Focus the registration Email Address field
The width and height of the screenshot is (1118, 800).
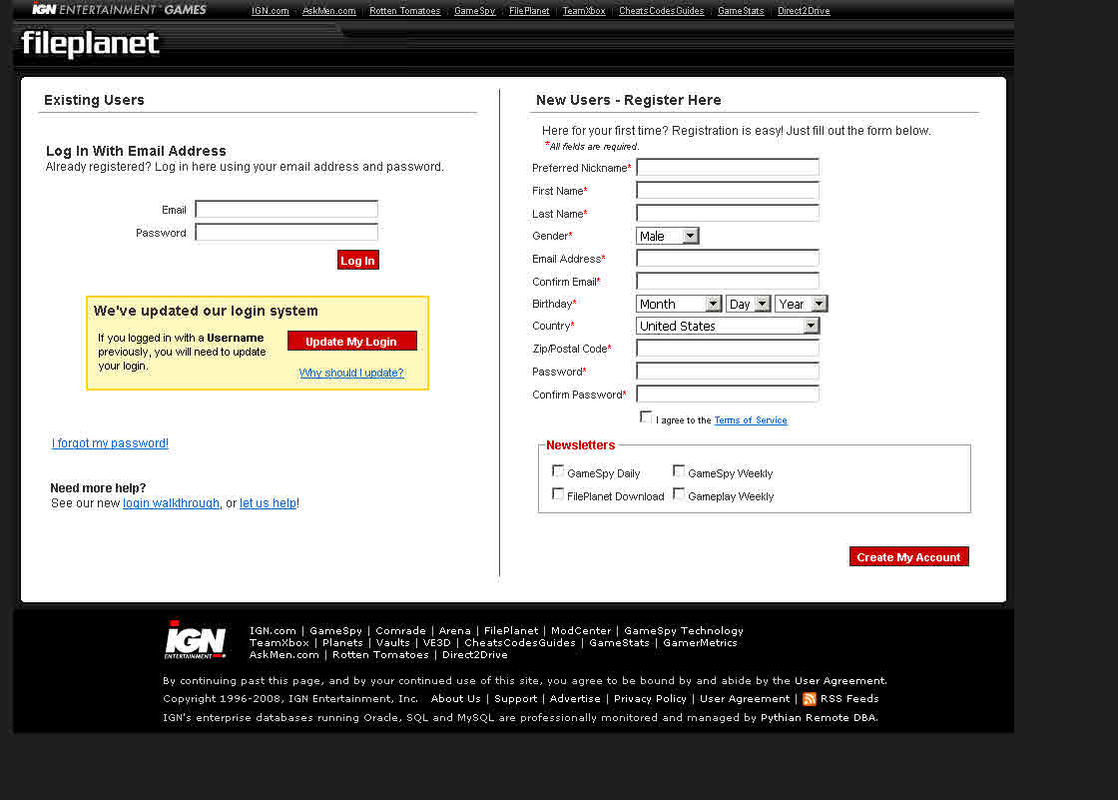(728, 258)
